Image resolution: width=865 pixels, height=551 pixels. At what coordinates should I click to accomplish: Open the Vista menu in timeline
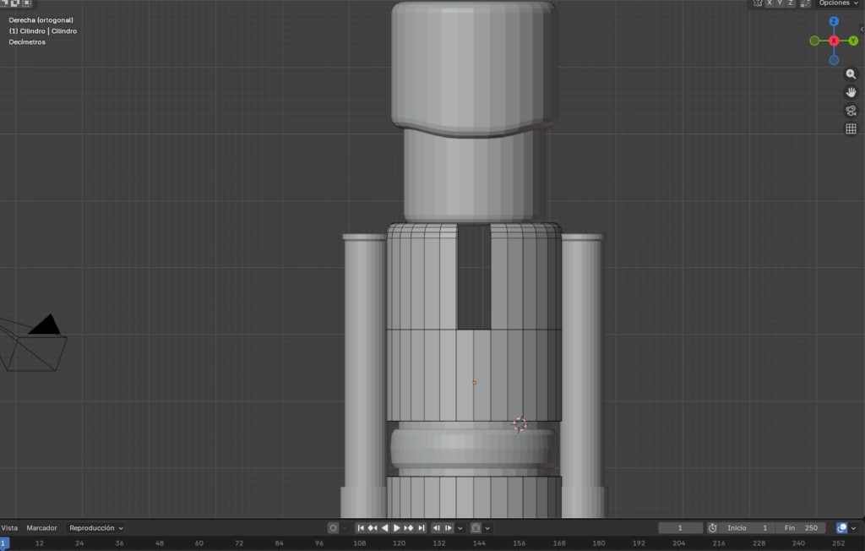click(x=9, y=528)
